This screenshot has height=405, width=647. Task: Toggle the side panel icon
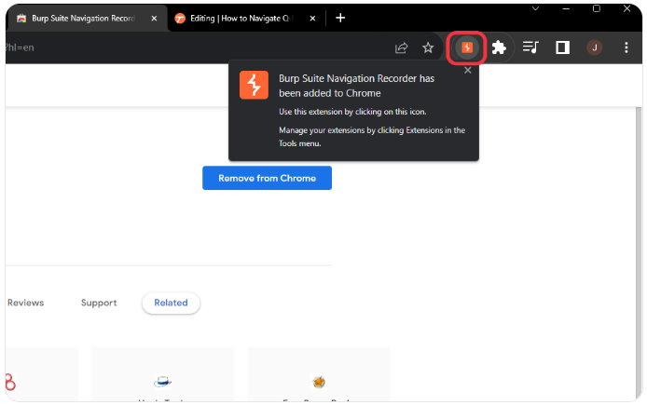coord(562,47)
